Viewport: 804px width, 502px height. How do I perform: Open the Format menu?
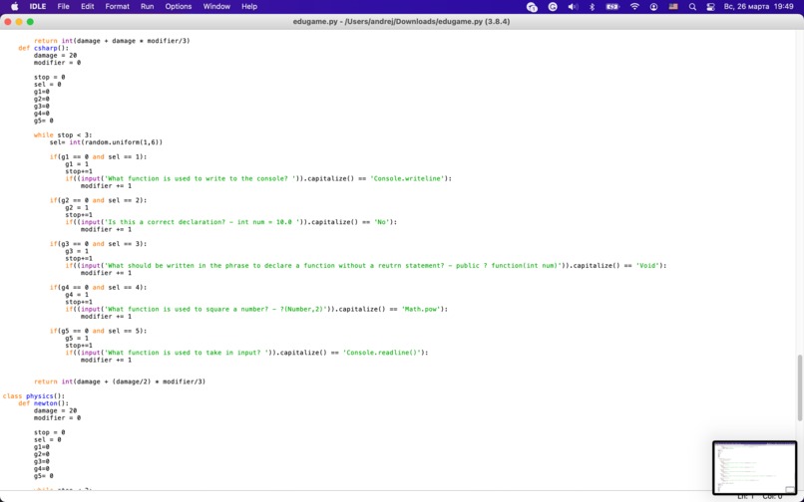click(x=118, y=7)
